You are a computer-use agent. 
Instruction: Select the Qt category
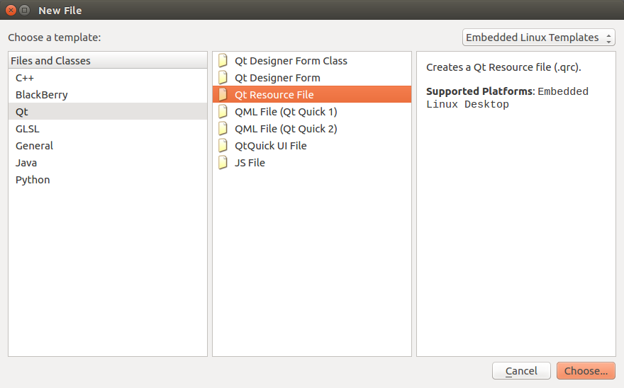tap(108, 112)
